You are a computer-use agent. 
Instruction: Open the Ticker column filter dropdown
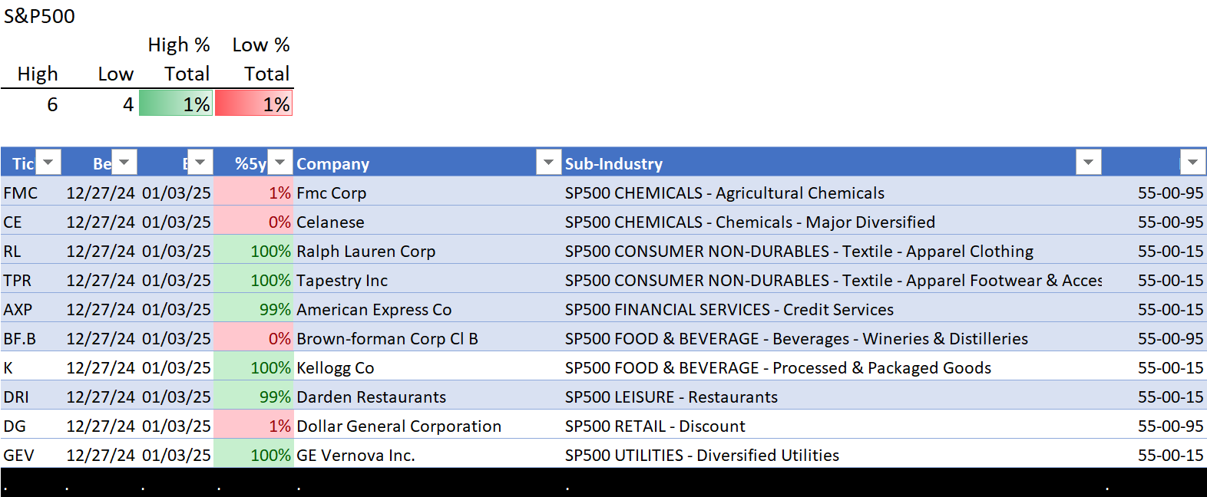[48, 163]
